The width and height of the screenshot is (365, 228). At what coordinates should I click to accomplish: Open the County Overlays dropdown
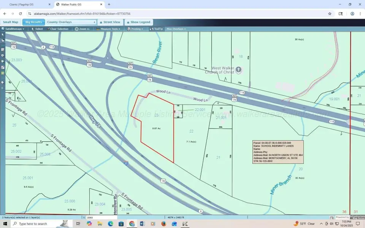coord(71,22)
